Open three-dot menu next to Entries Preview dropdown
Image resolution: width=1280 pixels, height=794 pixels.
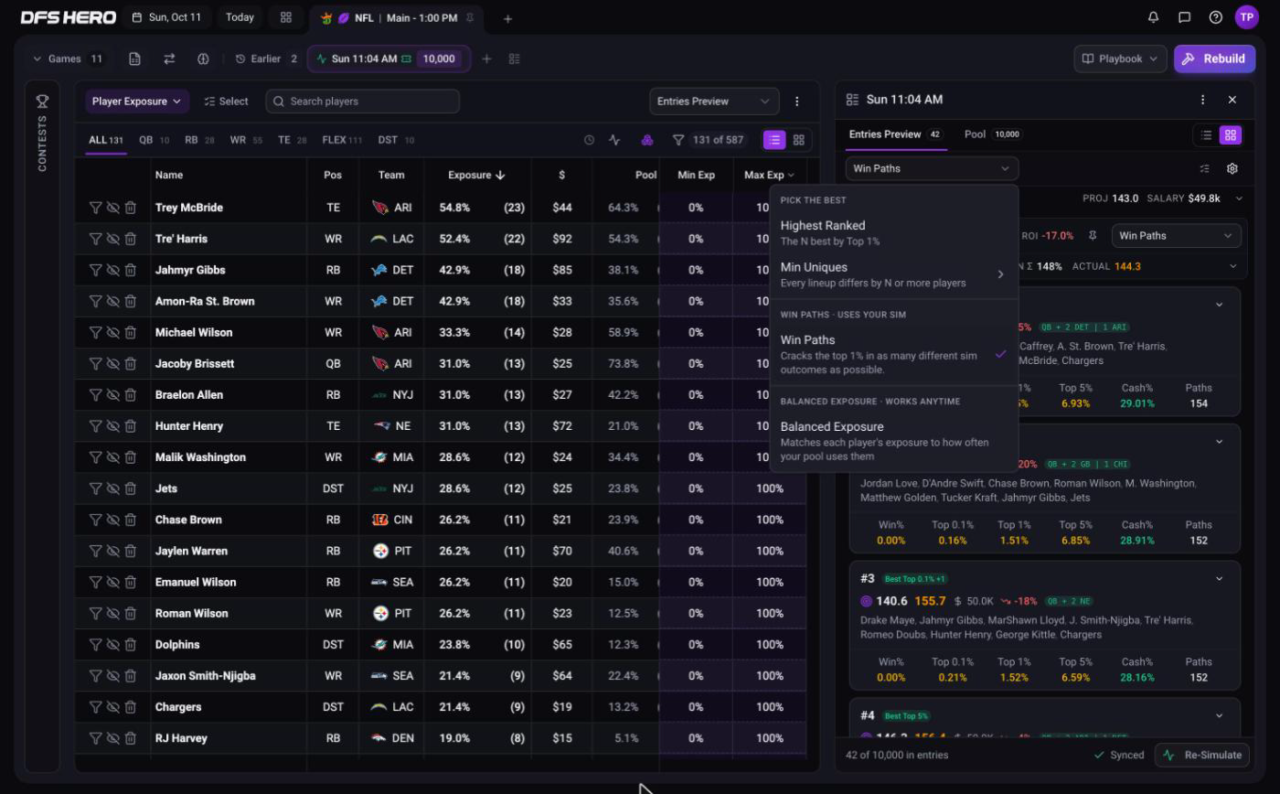[797, 102]
